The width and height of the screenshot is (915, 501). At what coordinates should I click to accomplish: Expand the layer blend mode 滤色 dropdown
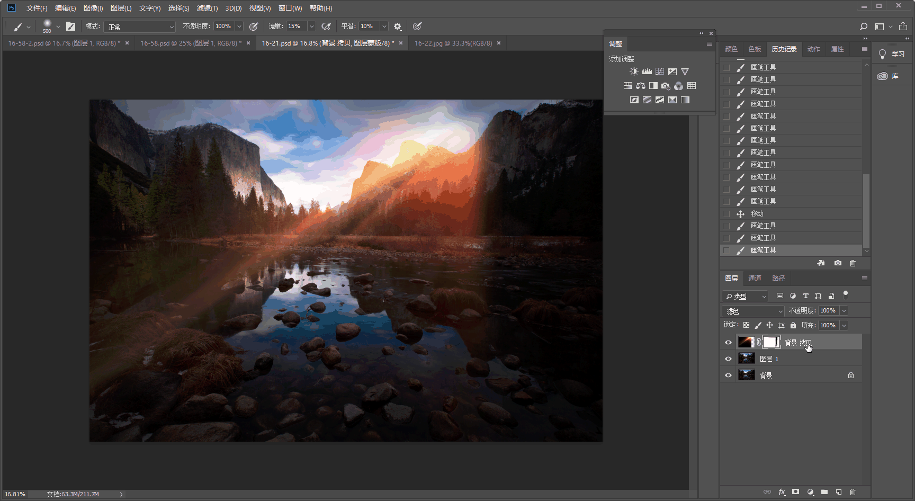pyautogui.click(x=752, y=311)
